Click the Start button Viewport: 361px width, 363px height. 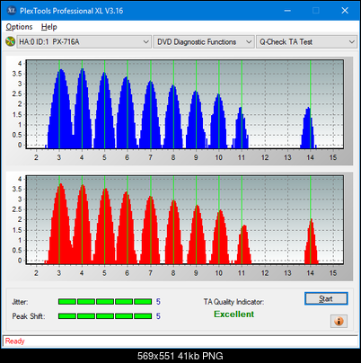tap(326, 298)
